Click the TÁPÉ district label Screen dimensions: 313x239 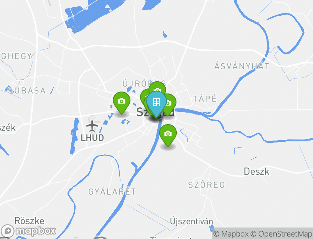click(205, 99)
